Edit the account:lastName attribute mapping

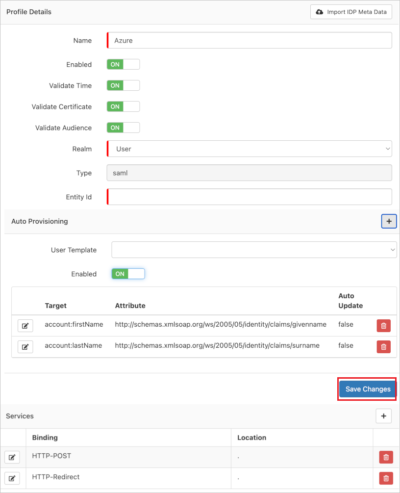tap(25, 347)
